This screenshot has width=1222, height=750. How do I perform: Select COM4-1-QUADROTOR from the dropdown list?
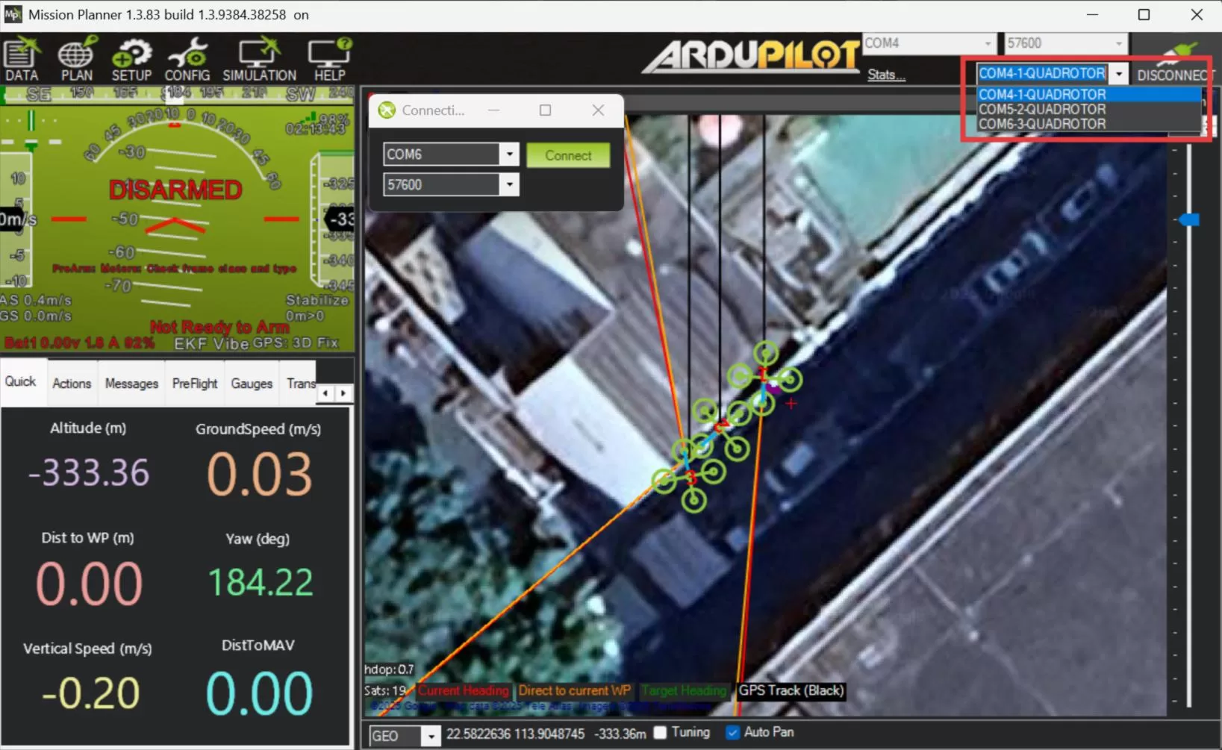[x=1088, y=95]
